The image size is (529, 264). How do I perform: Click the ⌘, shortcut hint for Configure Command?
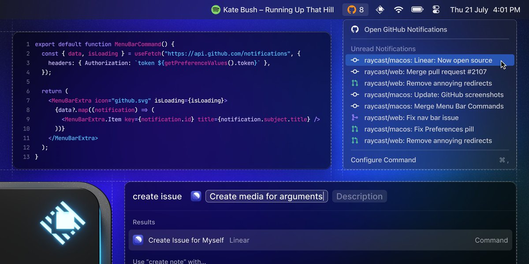click(x=504, y=160)
